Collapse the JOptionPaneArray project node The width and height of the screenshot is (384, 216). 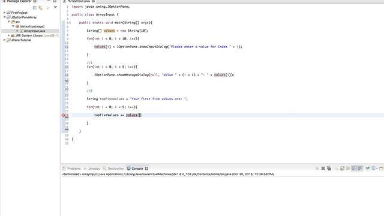[4, 17]
